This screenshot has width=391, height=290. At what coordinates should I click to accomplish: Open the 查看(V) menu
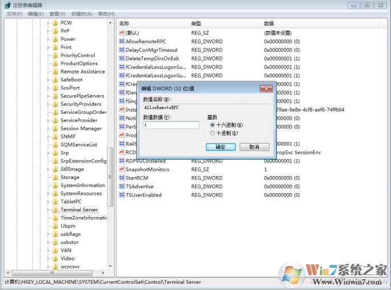pos(58,14)
